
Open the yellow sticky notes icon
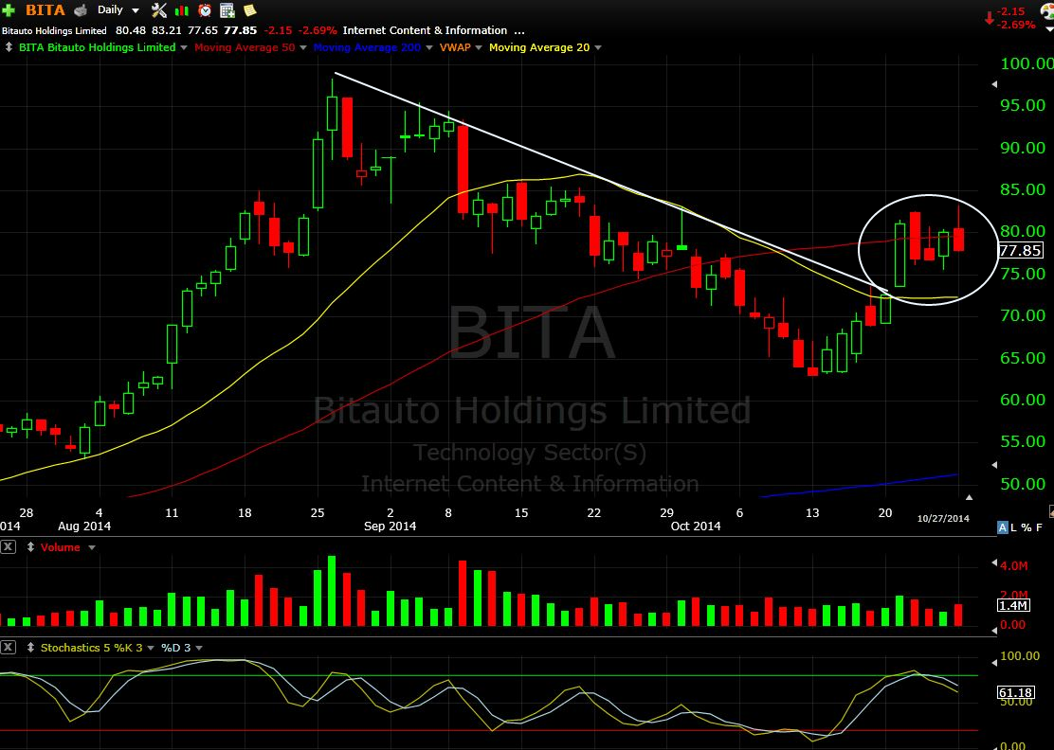(x=249, y=10)
